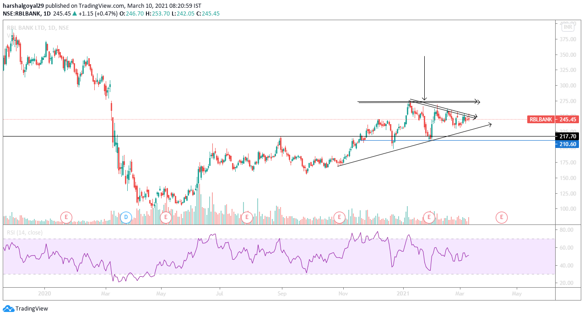Click the 300.00 price axis label
This screenshot has width=584, height=317.
[x=567, y=86]
